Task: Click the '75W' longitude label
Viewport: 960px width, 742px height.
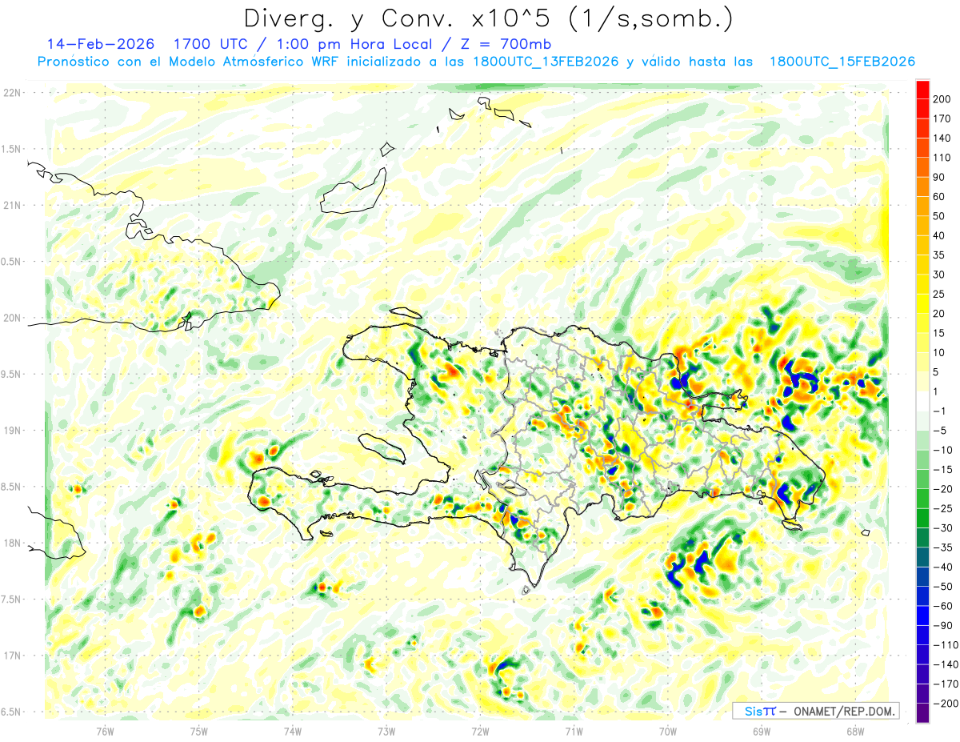Action: pyautogui.click(x=199, y=731)
